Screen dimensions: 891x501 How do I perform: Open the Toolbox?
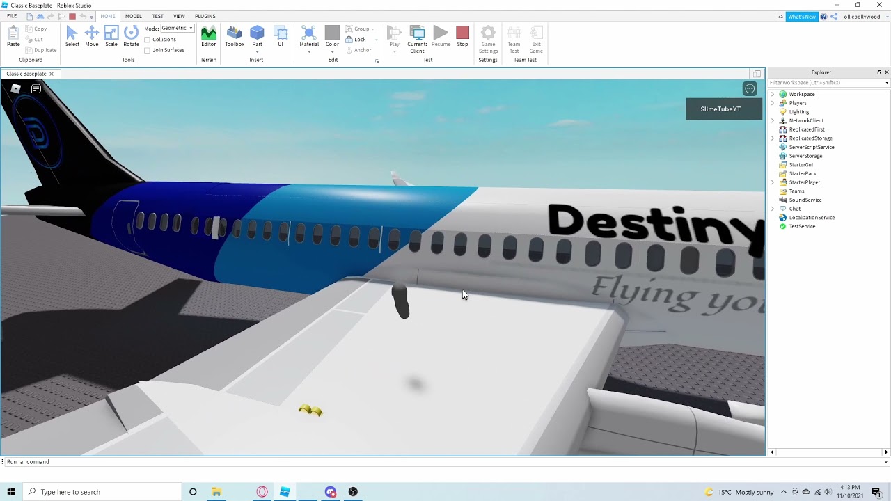tap(235, 36)
